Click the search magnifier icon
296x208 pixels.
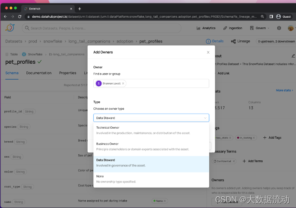pyautogui.click(x=27, y=28)
